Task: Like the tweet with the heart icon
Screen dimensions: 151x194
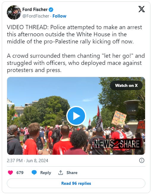Action: 10,173
